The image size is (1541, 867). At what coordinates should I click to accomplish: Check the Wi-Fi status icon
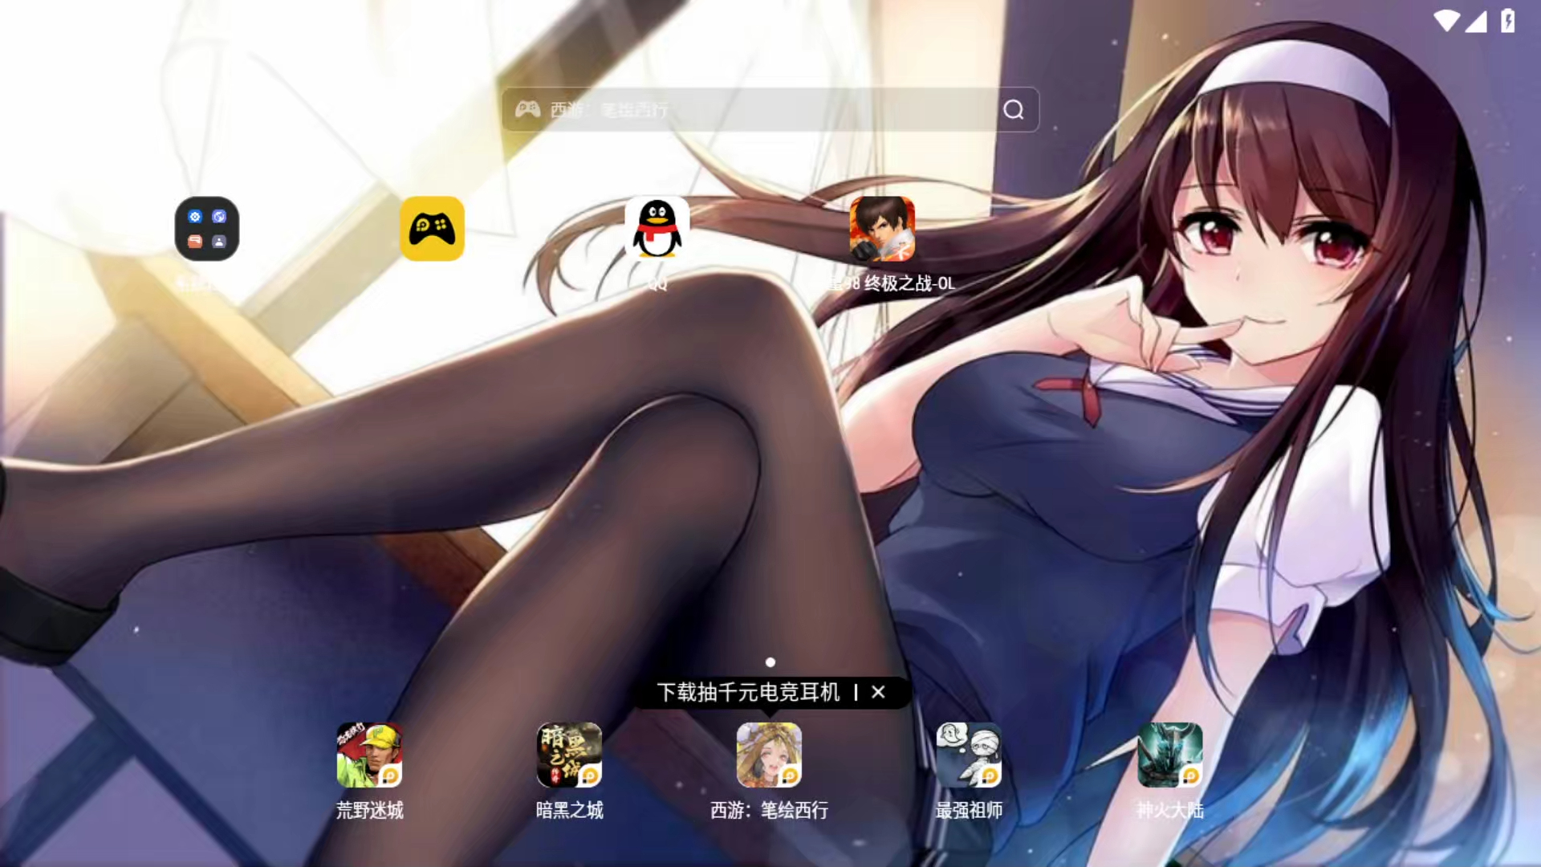[x=1446, y=21]
